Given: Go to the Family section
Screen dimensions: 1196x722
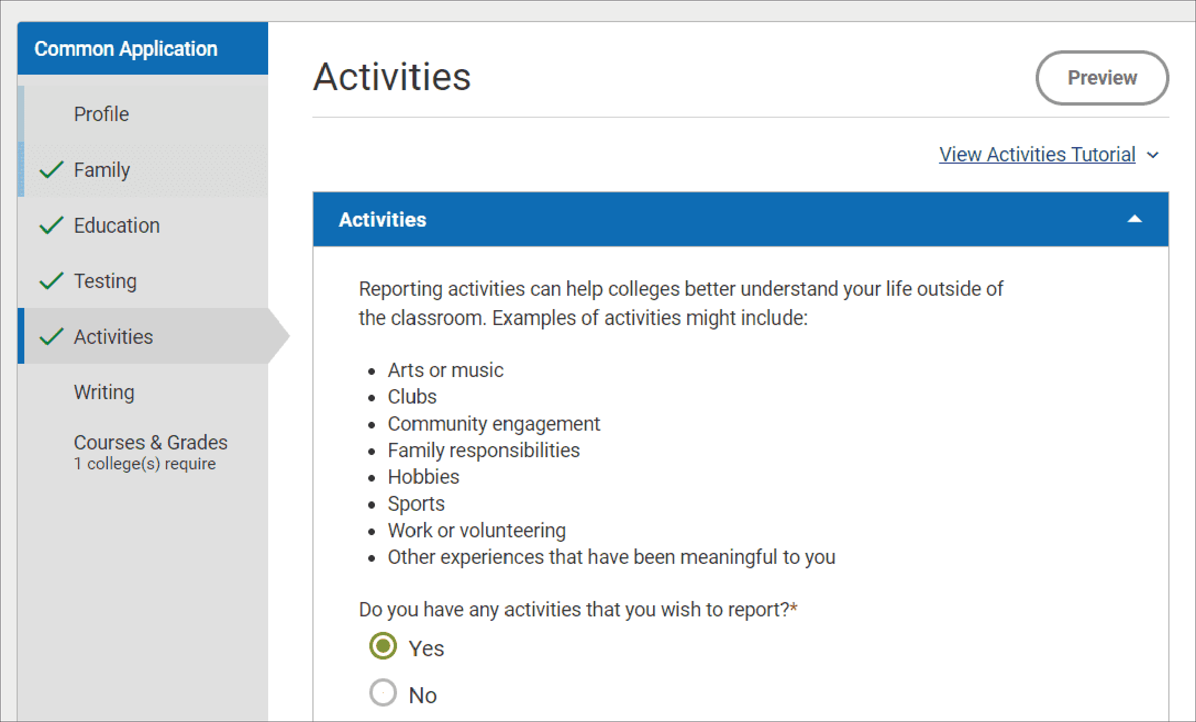Looking at the screenshot, I should click(x=102, y=170).
